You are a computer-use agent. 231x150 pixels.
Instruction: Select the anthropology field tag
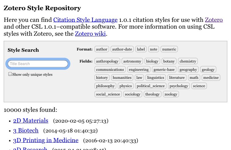107,61
